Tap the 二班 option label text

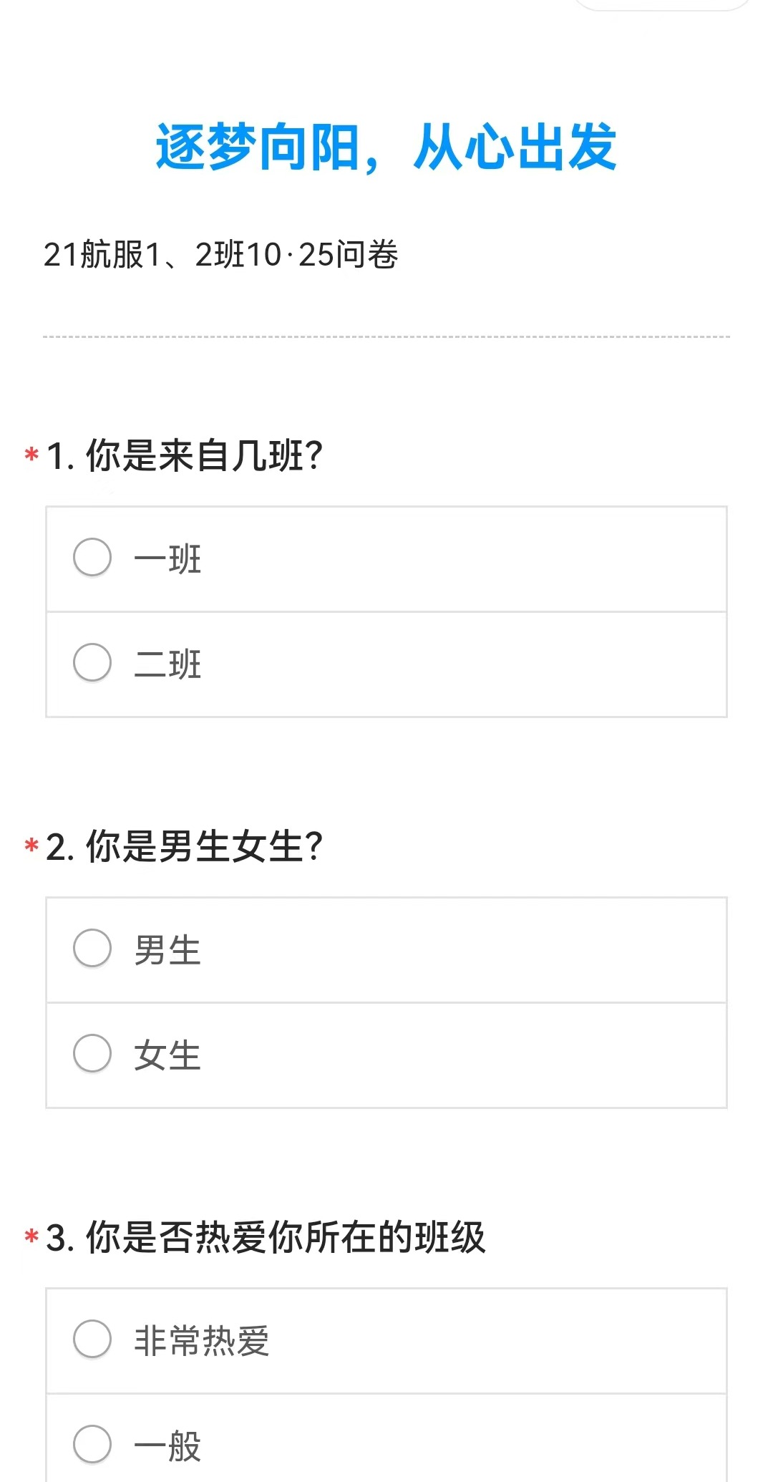click(x=167, y=664)
